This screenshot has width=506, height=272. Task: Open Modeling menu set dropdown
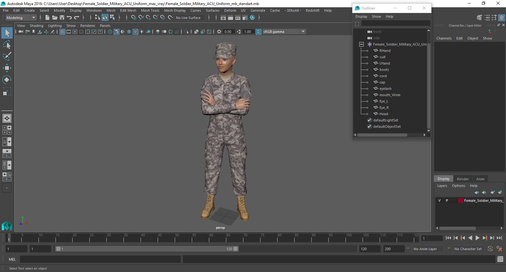tap(34, 18)
